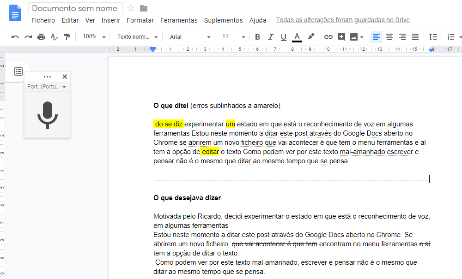Screen dimensions: 462x279
Task: Insert a link using the chain icon
Action: (328, 37)
